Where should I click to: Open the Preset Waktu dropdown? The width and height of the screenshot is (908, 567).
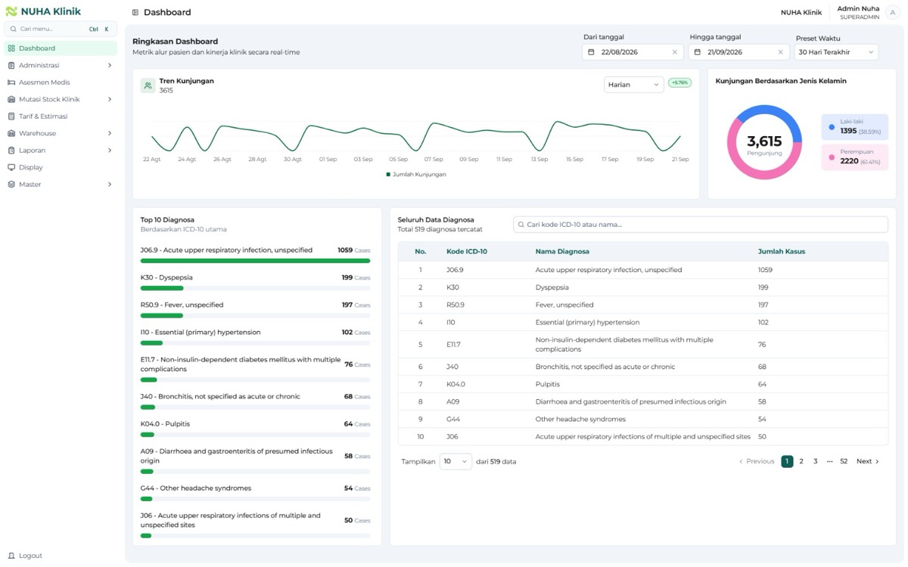(836, 52)
